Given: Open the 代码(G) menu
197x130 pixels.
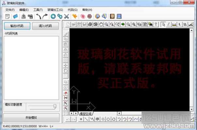Looking at the screenshot, I should pyautogui.click(x=73, y=10).
